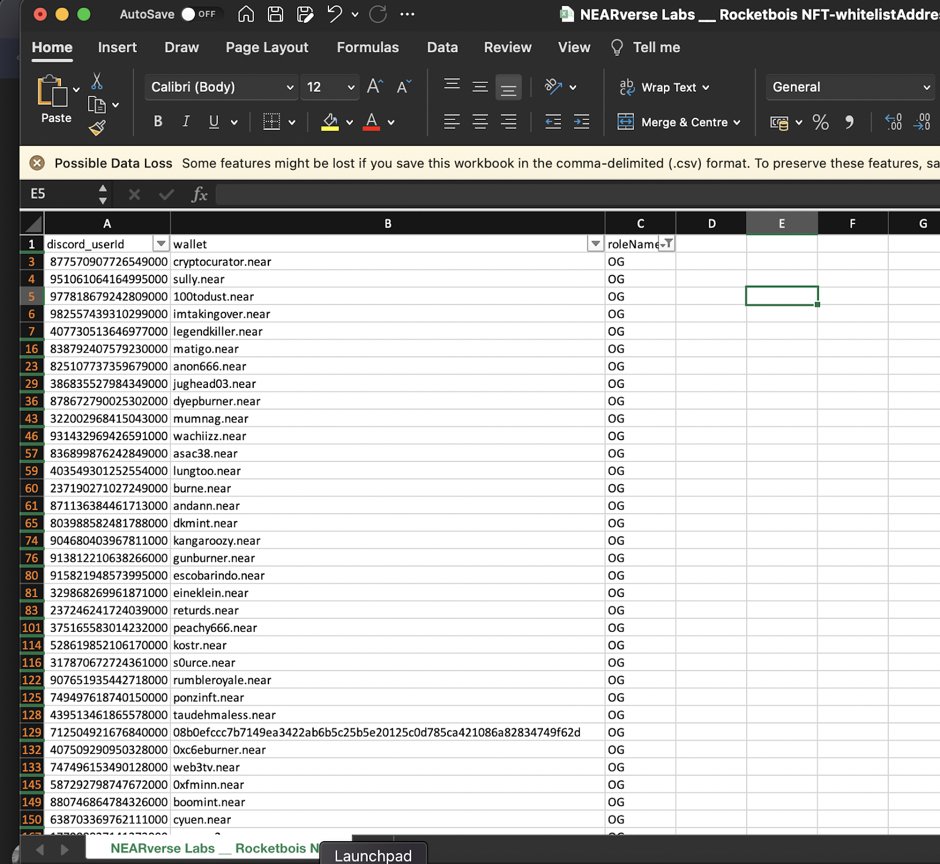The image size is (940, 864).
Task: Click the accounting currency format icon
Action: coord(780,122)
